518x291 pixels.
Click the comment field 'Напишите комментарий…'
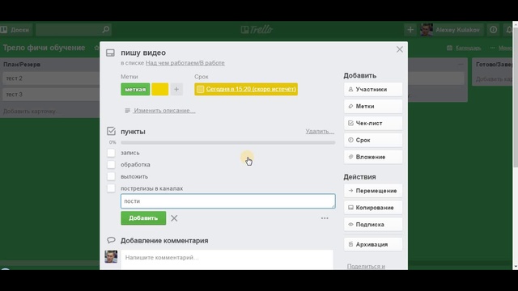pos(227,259)
